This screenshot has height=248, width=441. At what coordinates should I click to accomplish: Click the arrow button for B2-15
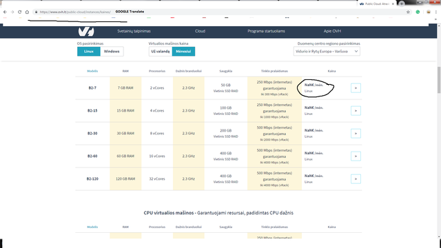356,111
